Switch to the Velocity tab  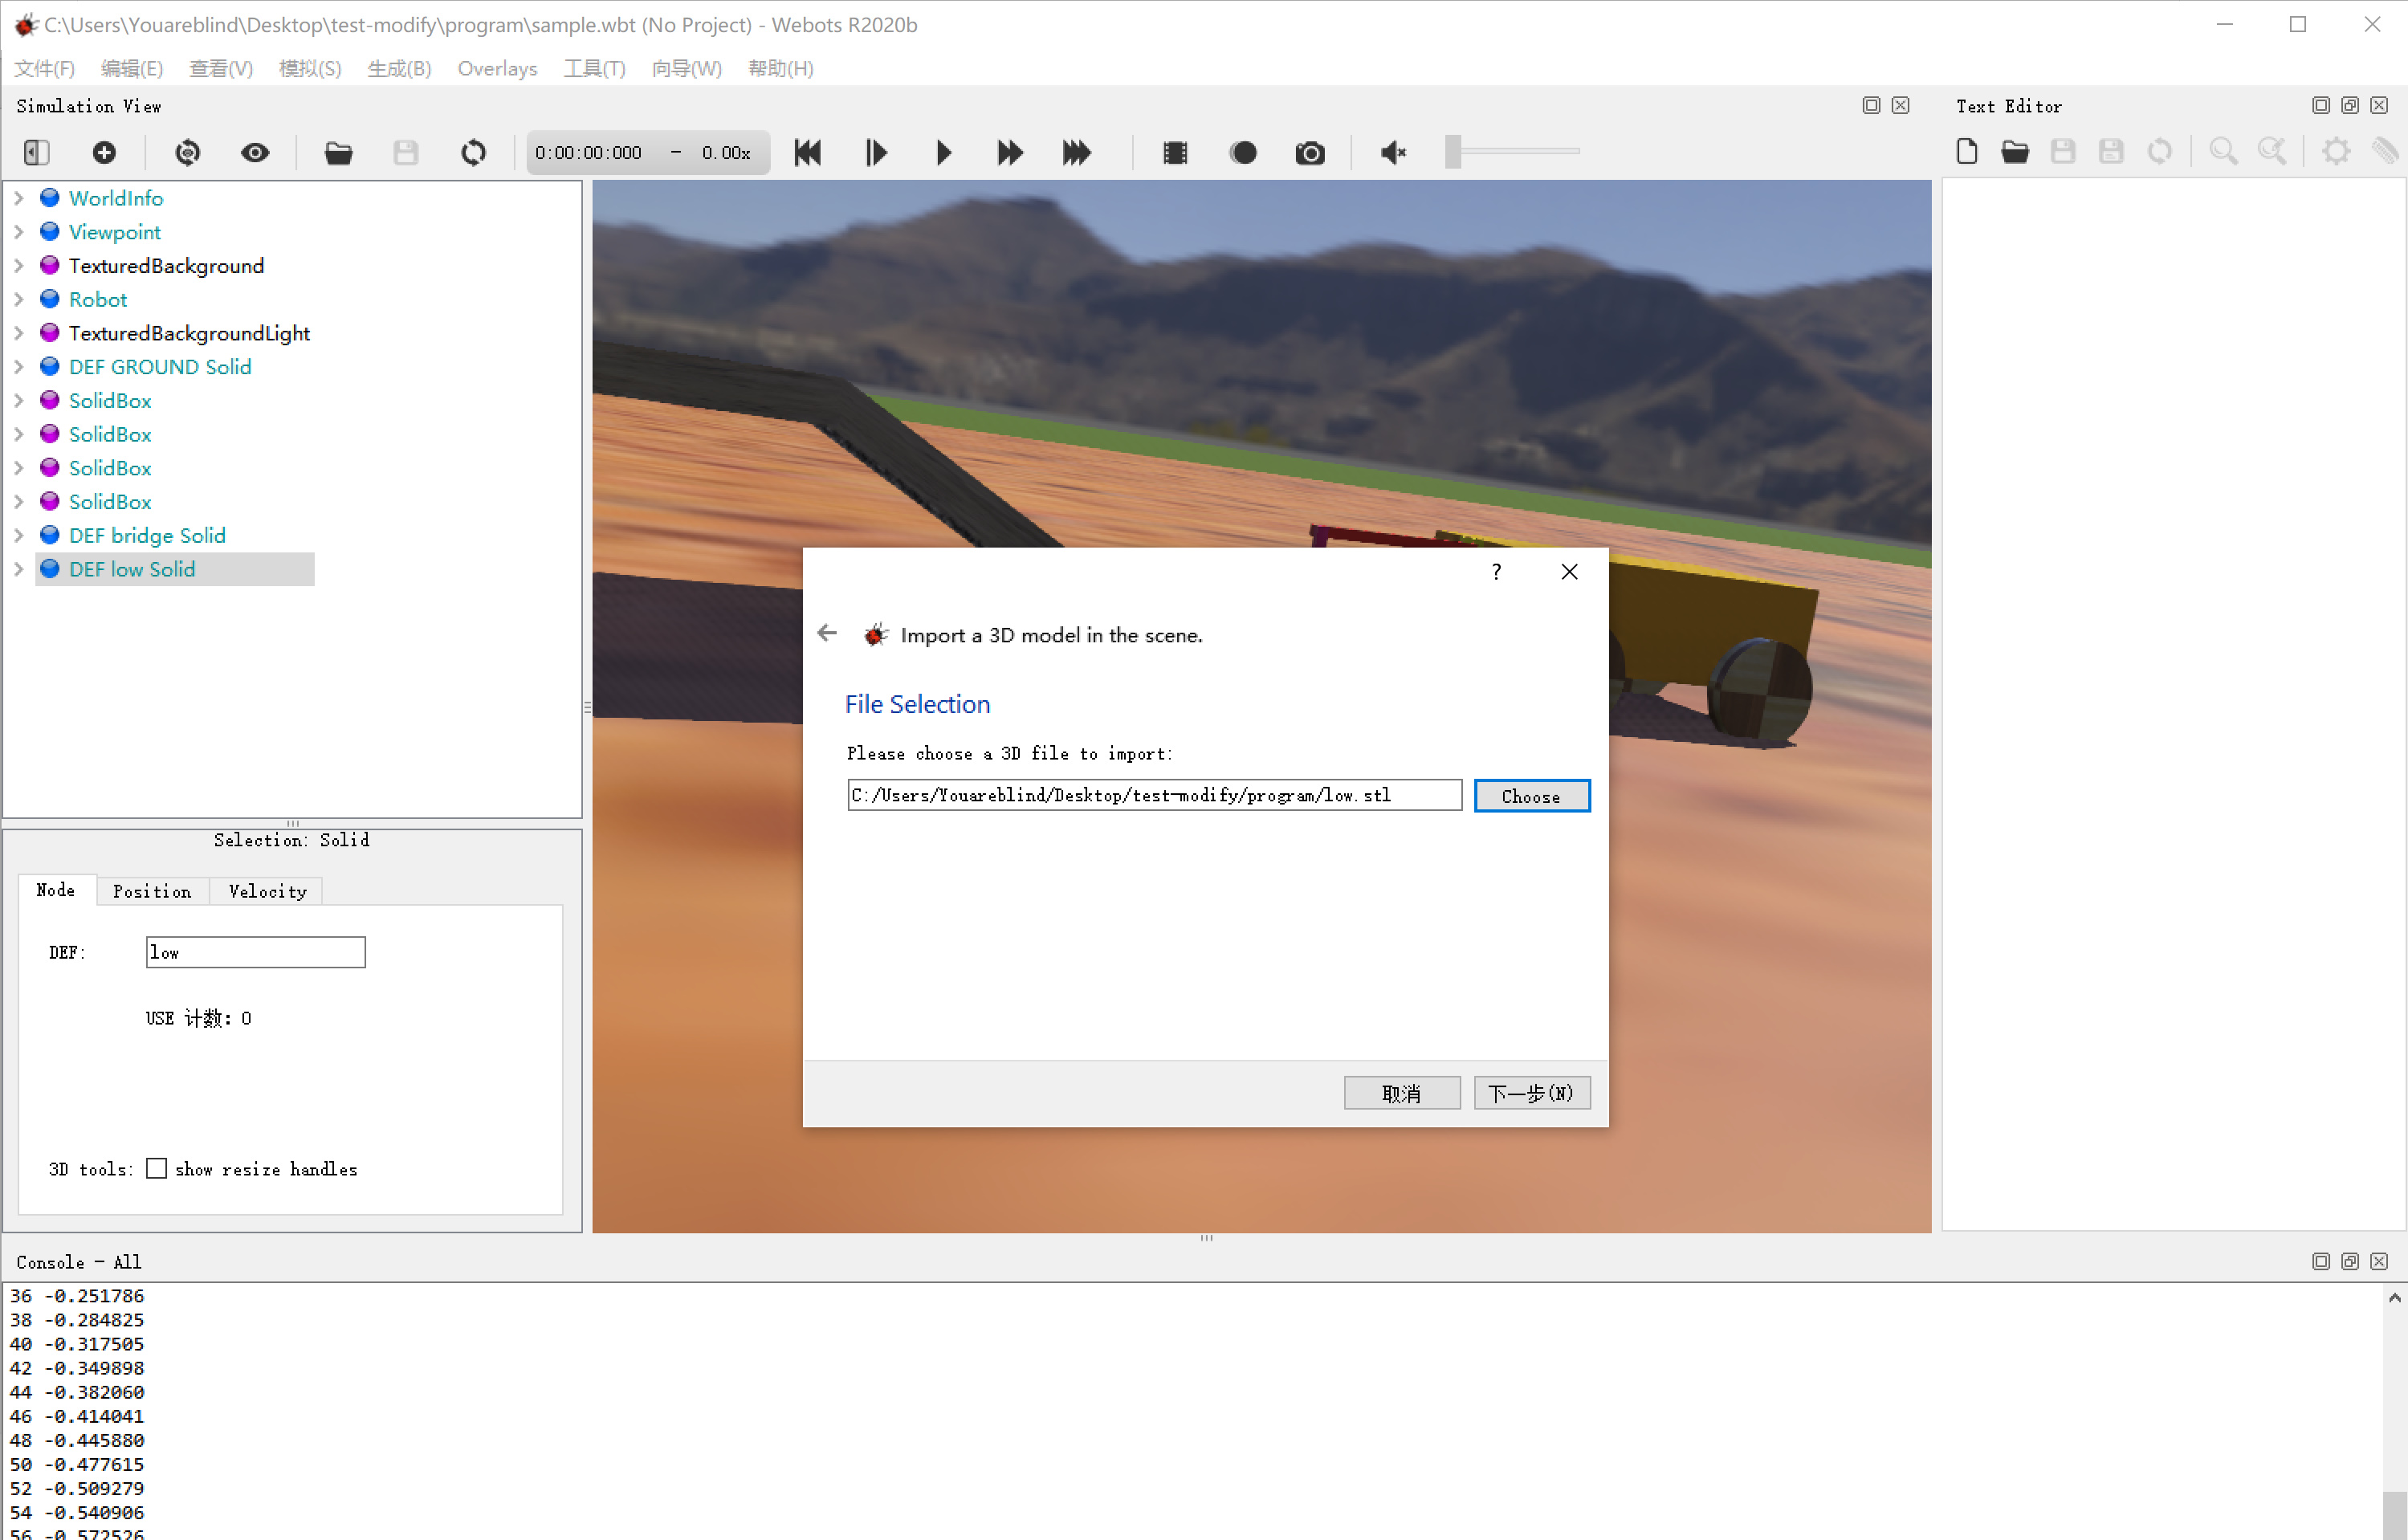(x=266, y=891)
